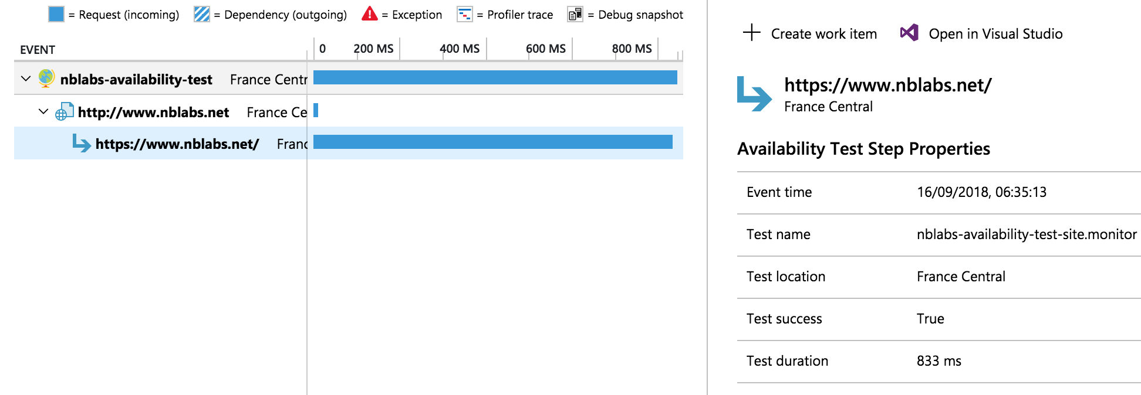Collapse the nblabs-availability-test row
Screen dimensions: 1141x395
(25, 79)
